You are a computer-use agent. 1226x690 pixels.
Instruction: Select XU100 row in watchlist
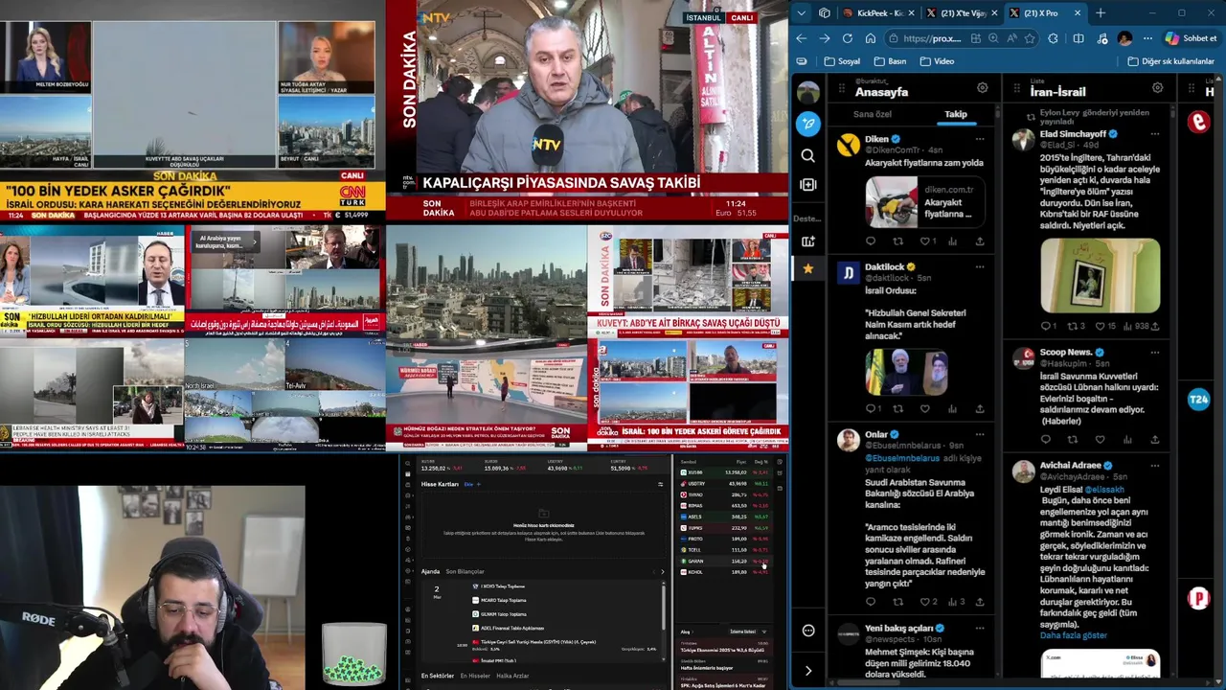725,472
